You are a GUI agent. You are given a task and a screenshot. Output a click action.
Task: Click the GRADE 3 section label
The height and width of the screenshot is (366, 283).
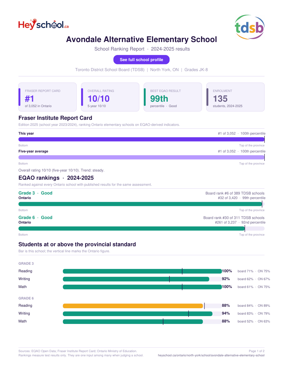(x=26, y=264)
